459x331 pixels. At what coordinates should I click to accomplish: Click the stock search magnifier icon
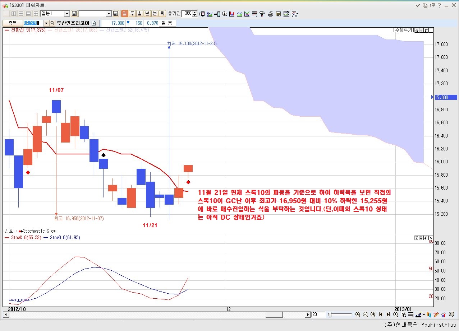pos(52,23)
